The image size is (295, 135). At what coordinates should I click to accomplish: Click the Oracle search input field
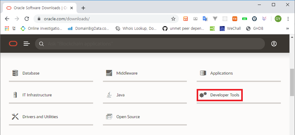click(150, 44)
